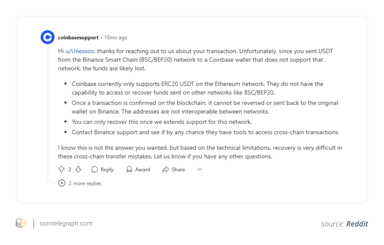Click the Award label text
This screenshot has width=384, height=245.
point(142,169)
